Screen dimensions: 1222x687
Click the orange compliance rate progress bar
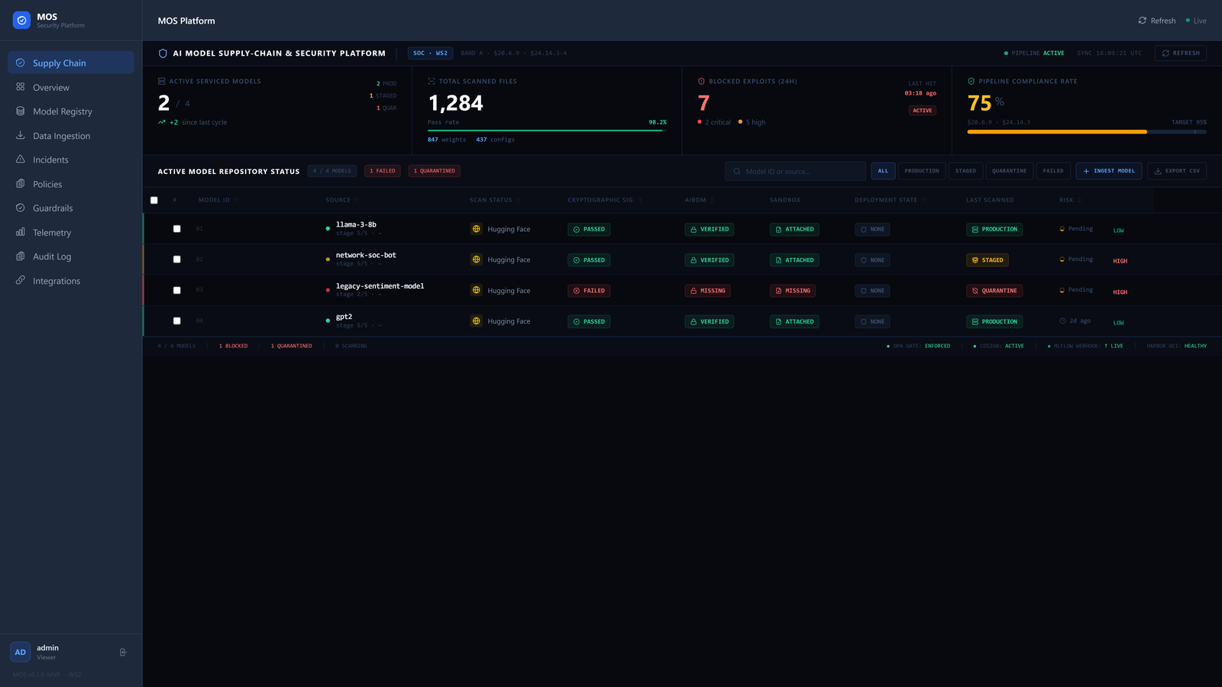coord(1057,132)
